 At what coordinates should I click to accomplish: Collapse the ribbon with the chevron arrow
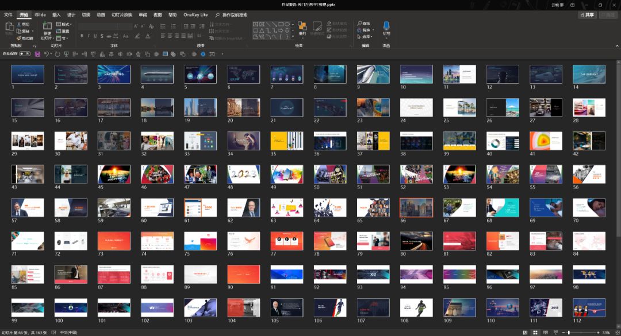pos(616,45)
